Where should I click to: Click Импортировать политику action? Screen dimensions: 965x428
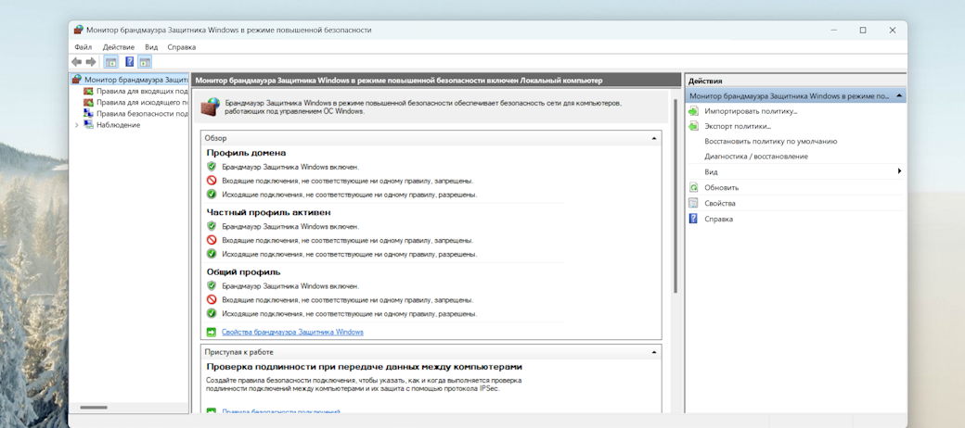[751, 111]
